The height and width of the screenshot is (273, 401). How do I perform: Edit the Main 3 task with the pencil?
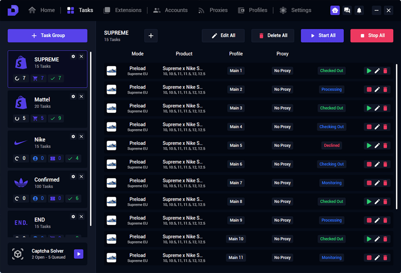[x=377, y=108]
